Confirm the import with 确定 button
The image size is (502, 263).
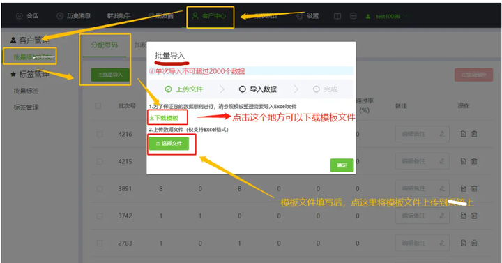342,165
